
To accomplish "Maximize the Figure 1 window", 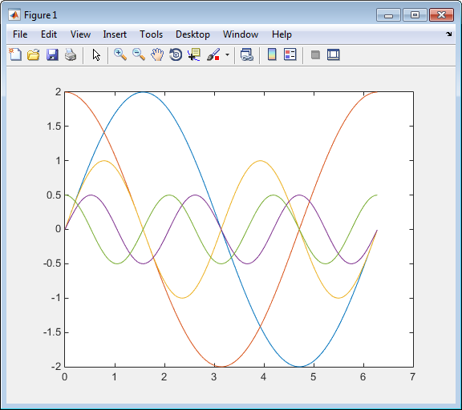I will tap(415, 15).
